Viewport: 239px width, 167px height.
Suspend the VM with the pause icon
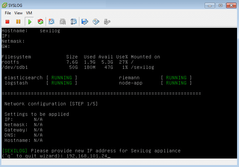click(x=18, y=22)
